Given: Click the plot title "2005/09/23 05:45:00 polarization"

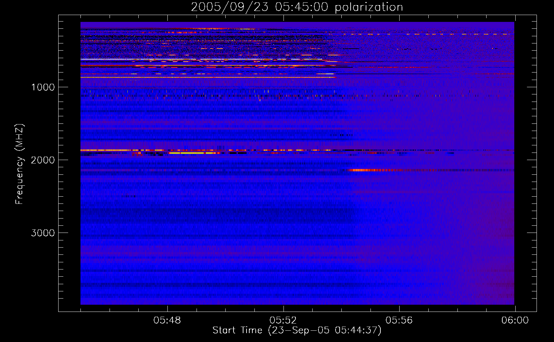Looking at the screenshot, I should [297, 7].
